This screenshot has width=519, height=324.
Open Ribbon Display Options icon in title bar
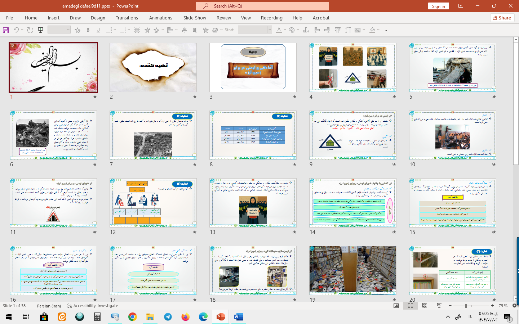tap(461, 6)
